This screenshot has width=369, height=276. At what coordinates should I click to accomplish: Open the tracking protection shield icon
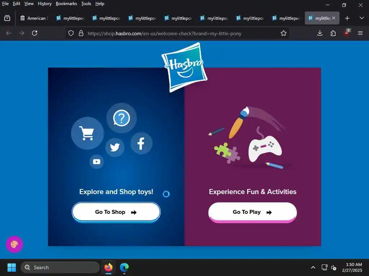point(71,33)
